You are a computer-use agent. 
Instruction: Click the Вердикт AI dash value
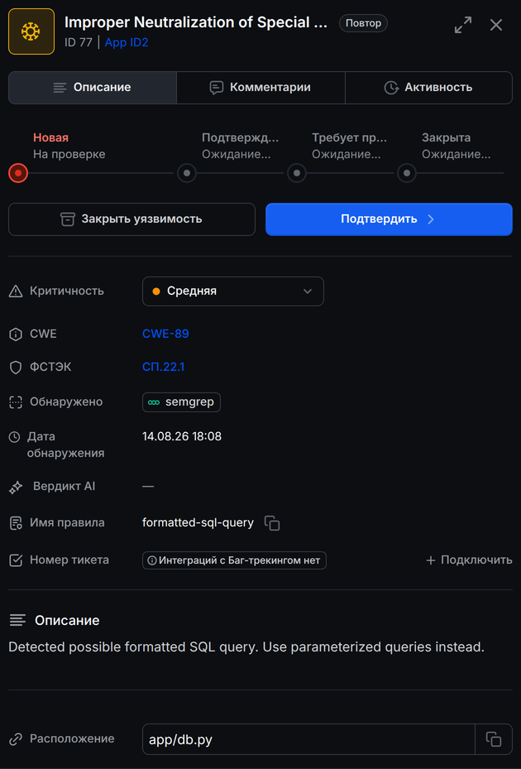coord(148,487)
